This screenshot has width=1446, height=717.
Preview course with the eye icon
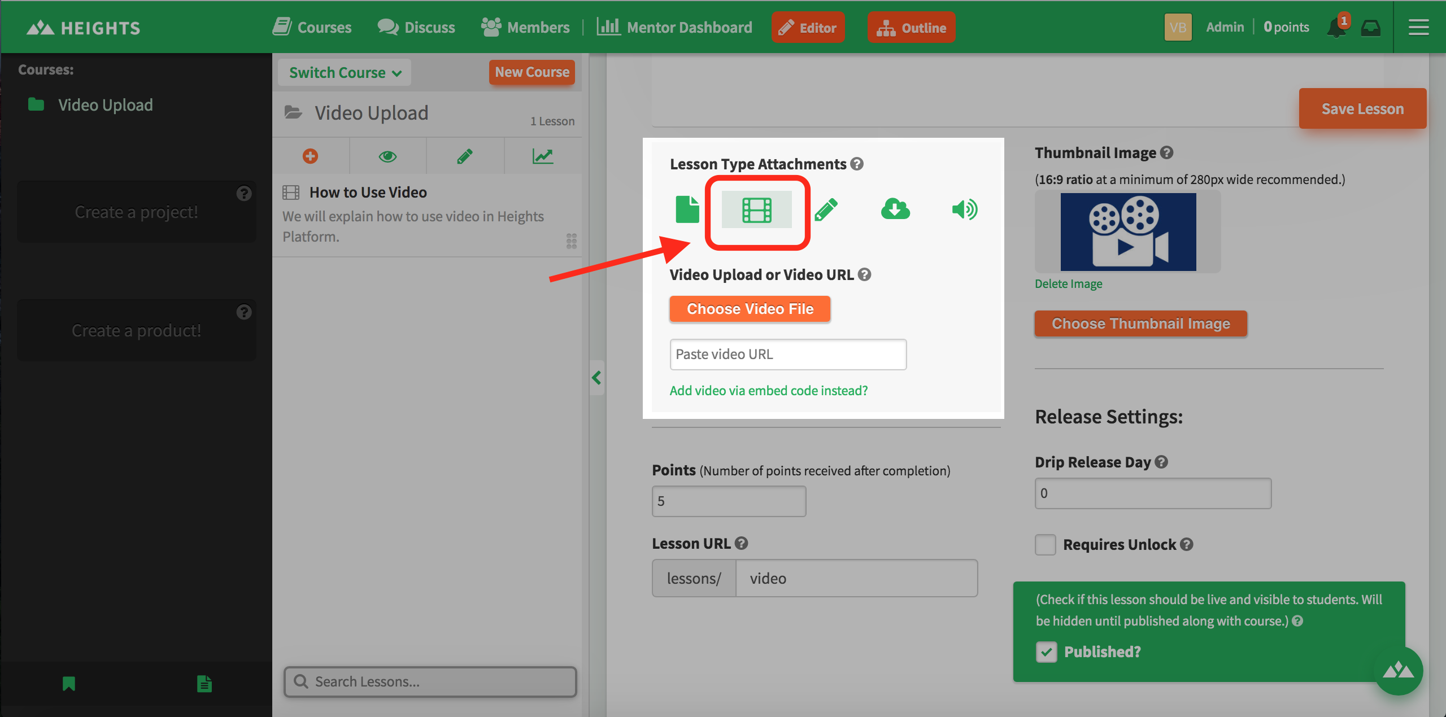point(387,156)
